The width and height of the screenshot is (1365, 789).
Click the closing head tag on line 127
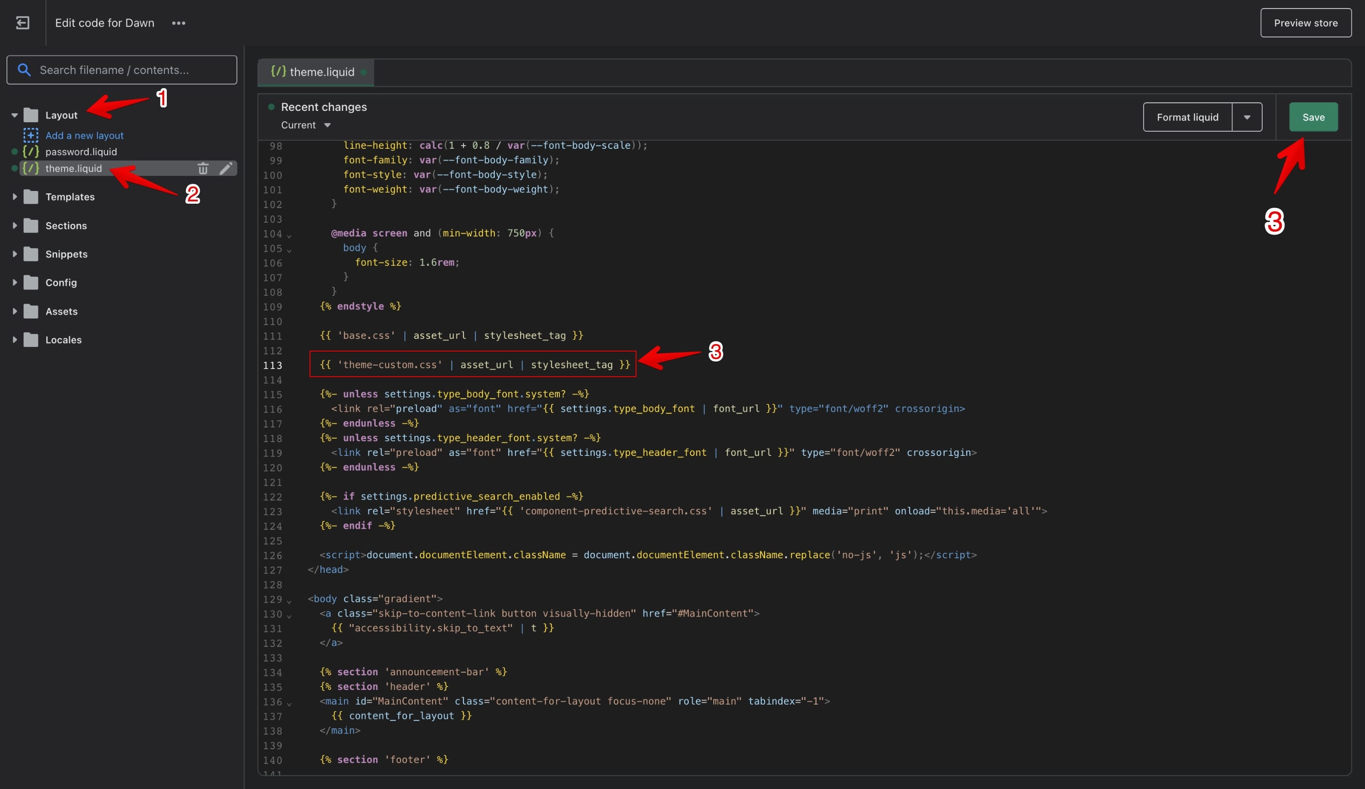tap(328, 569)
